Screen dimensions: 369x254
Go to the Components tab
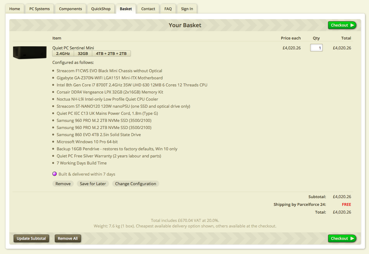[70, 9]
